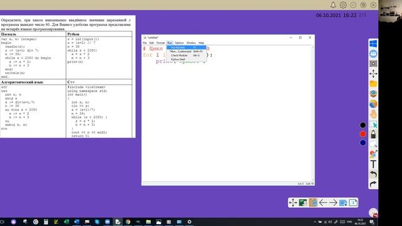
Task: Open the Edit menu in IDLE
Action: [151, 43]
